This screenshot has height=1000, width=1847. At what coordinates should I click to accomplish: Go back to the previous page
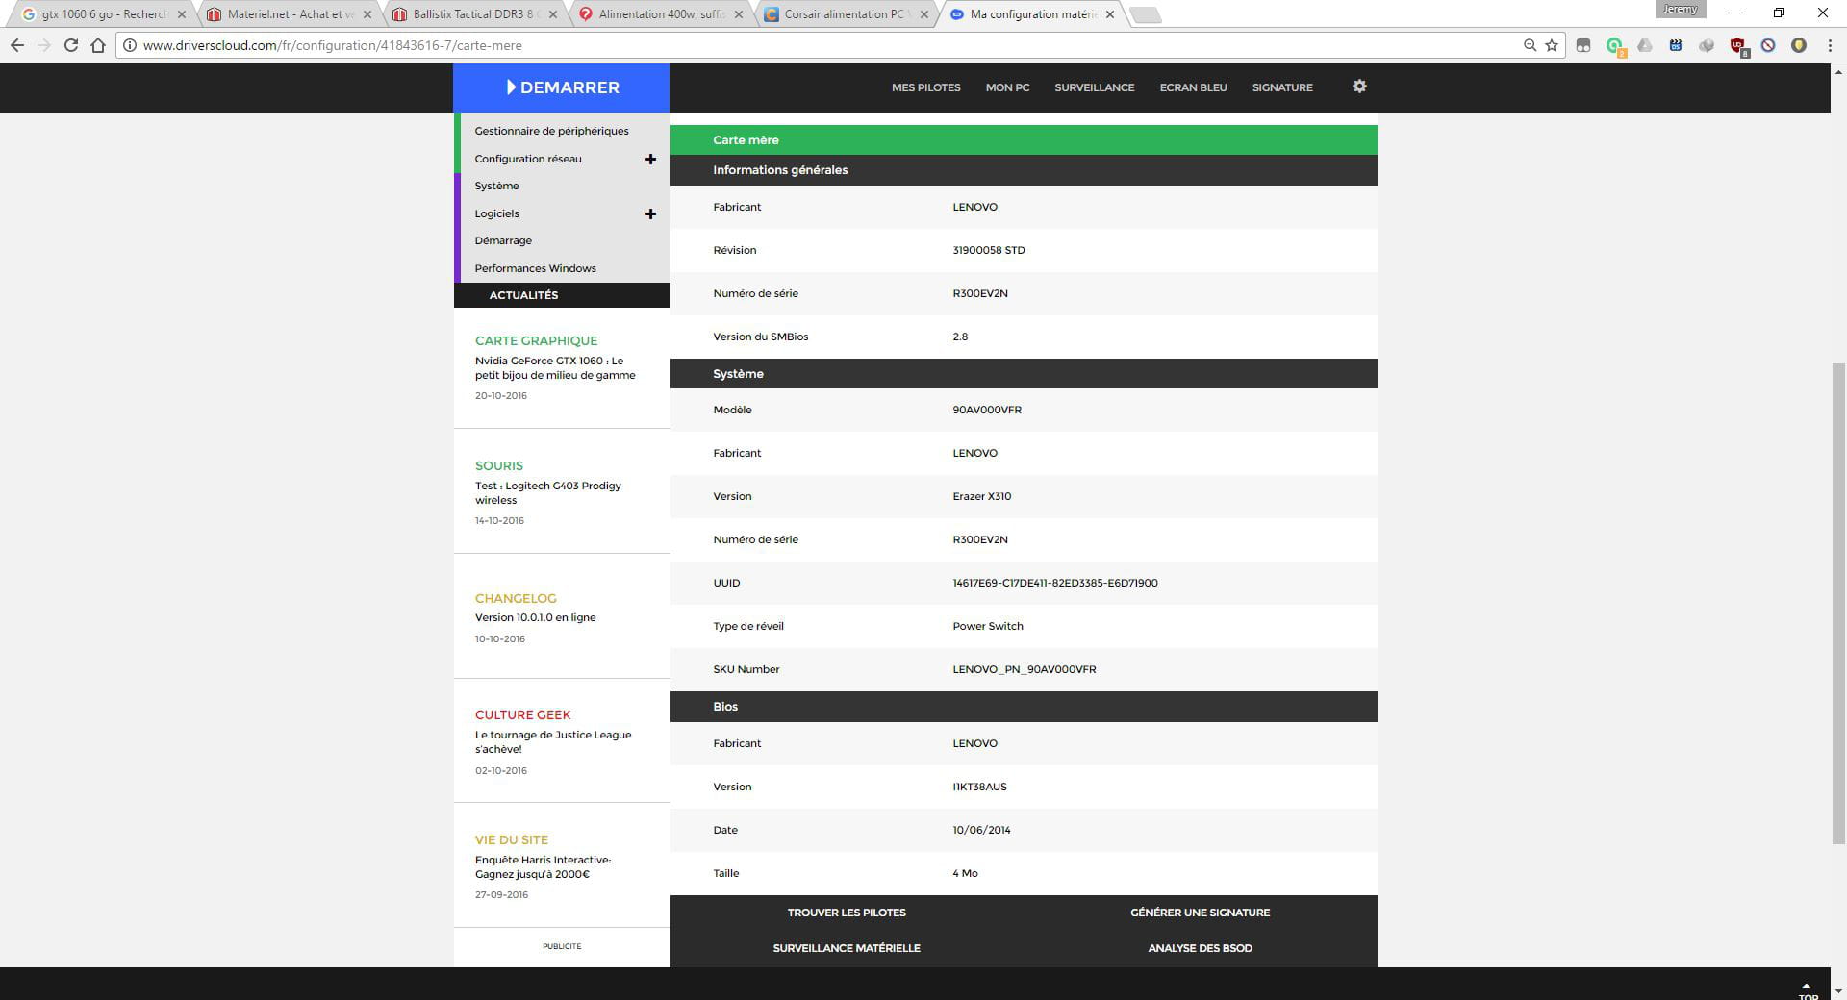point(17,45)
